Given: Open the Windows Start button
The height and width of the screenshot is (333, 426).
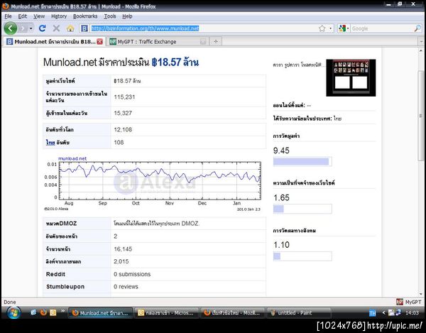Looking at the screenshot, I should click(13, 313).
